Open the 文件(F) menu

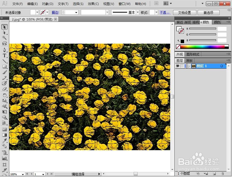pos(17,4)
